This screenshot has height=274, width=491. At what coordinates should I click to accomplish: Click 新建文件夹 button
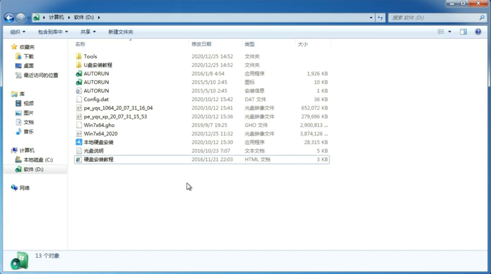click(x=121, y=32)
